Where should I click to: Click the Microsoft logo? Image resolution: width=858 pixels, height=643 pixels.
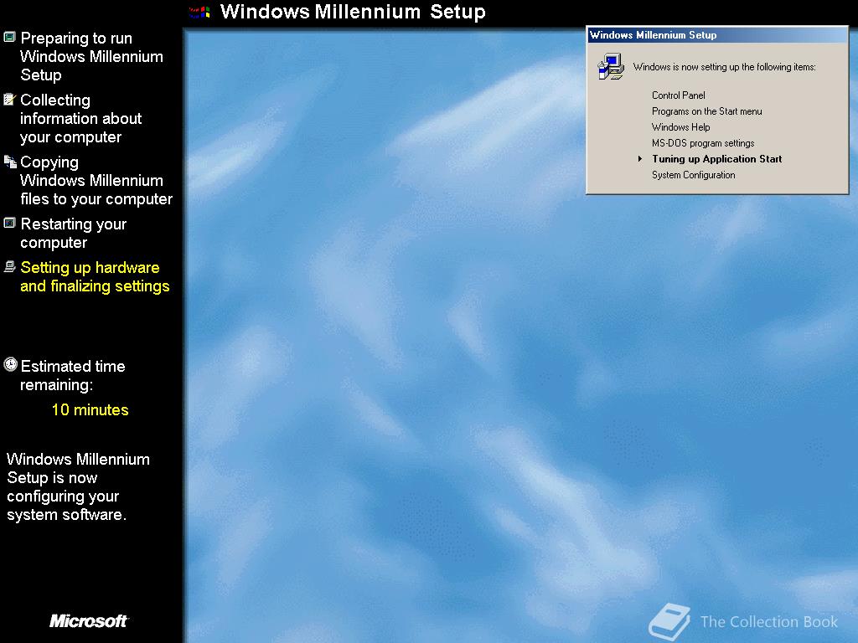(89, 620)
